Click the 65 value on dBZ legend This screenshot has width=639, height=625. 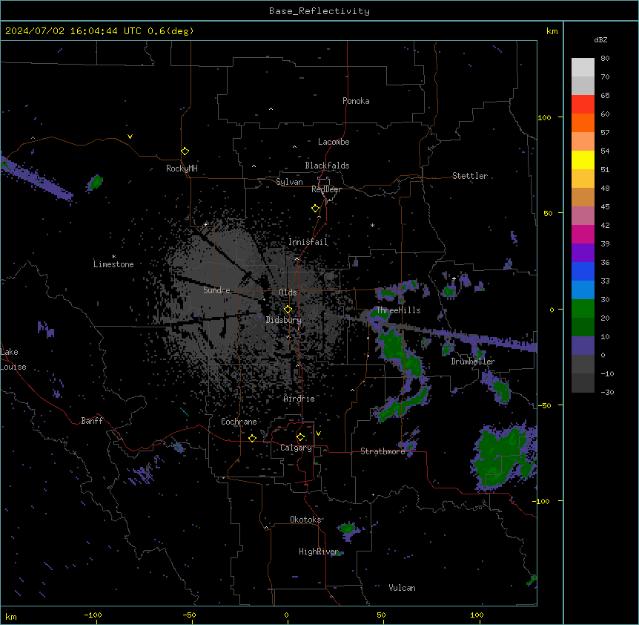pyautogui.click(x=605, y=96)
